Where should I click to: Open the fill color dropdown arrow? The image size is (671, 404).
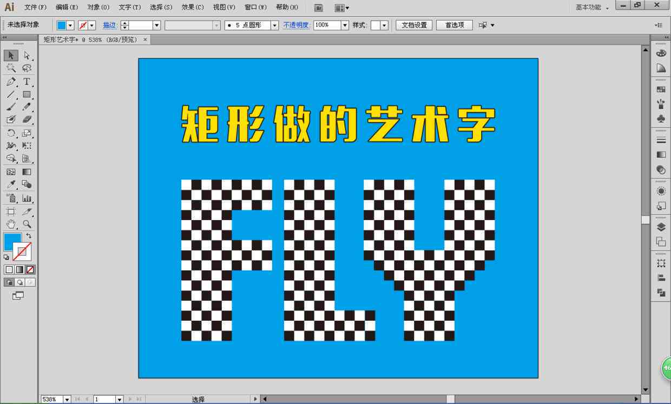pyautogui.click(x=70, y=25)
